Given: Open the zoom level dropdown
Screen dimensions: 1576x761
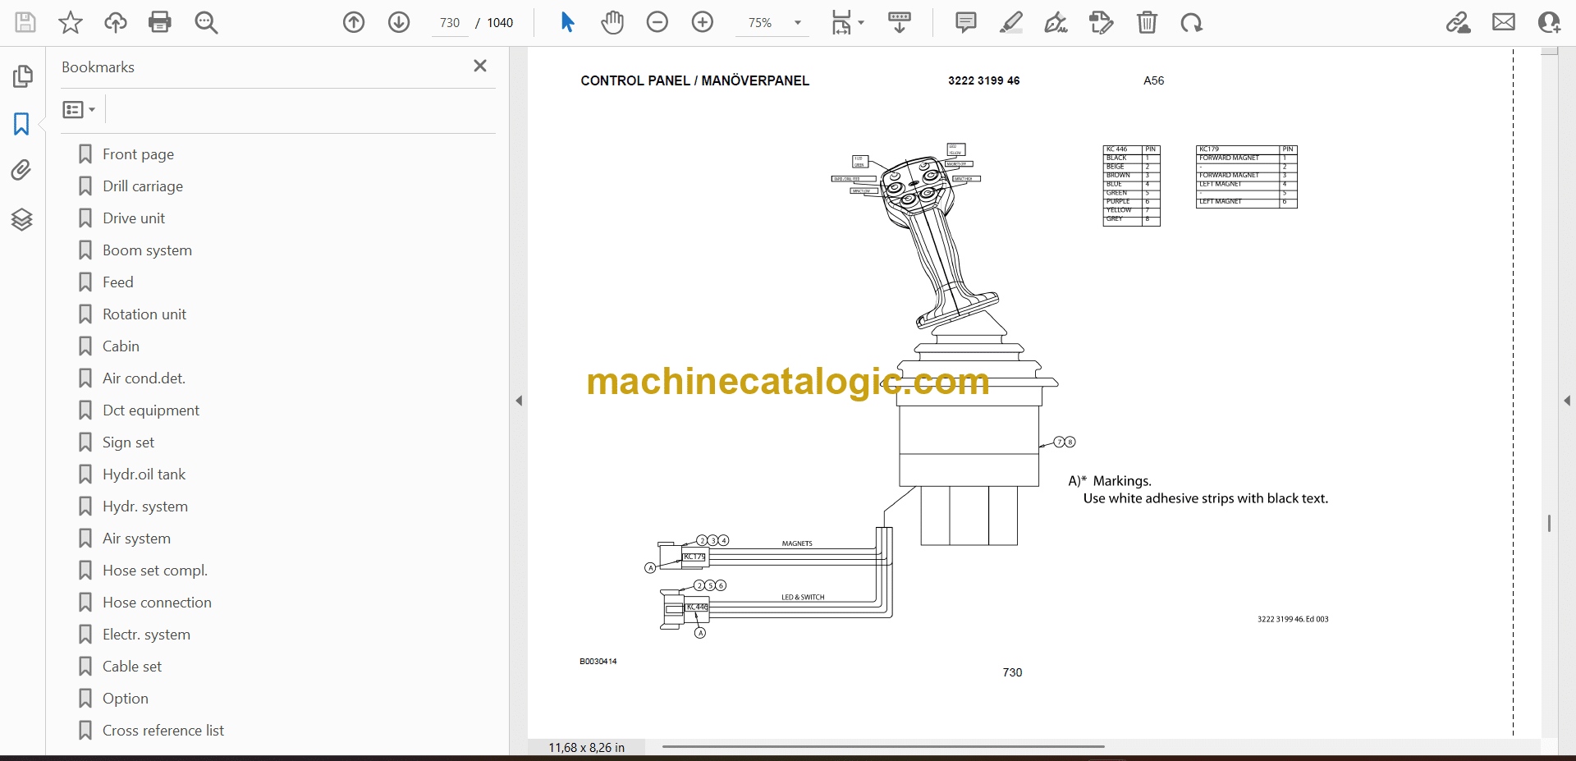Looking at the screenshot, I should tap(797, 23).
